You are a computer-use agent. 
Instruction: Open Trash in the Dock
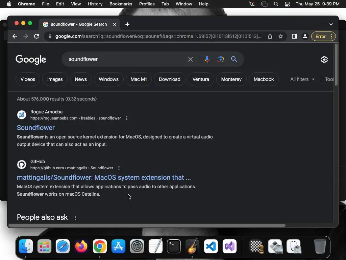tap(320, 246)
